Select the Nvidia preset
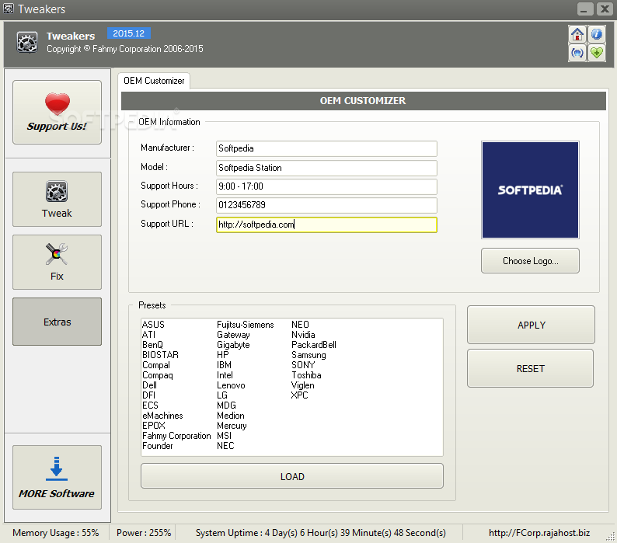 (x=303, y=335)
